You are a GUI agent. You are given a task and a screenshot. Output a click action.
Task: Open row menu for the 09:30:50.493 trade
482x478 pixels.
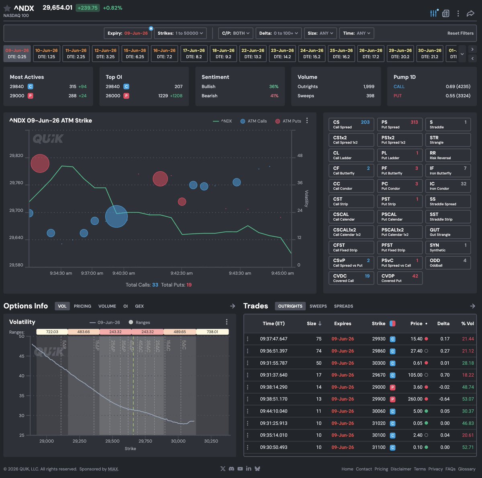click(x=247, y=447)
